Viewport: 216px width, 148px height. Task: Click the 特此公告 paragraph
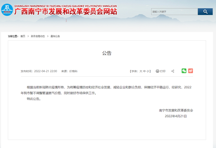[34, 99]
